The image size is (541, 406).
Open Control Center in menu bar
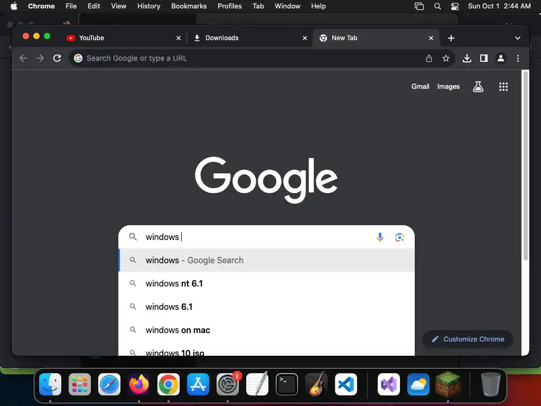[x=455, y=6]
